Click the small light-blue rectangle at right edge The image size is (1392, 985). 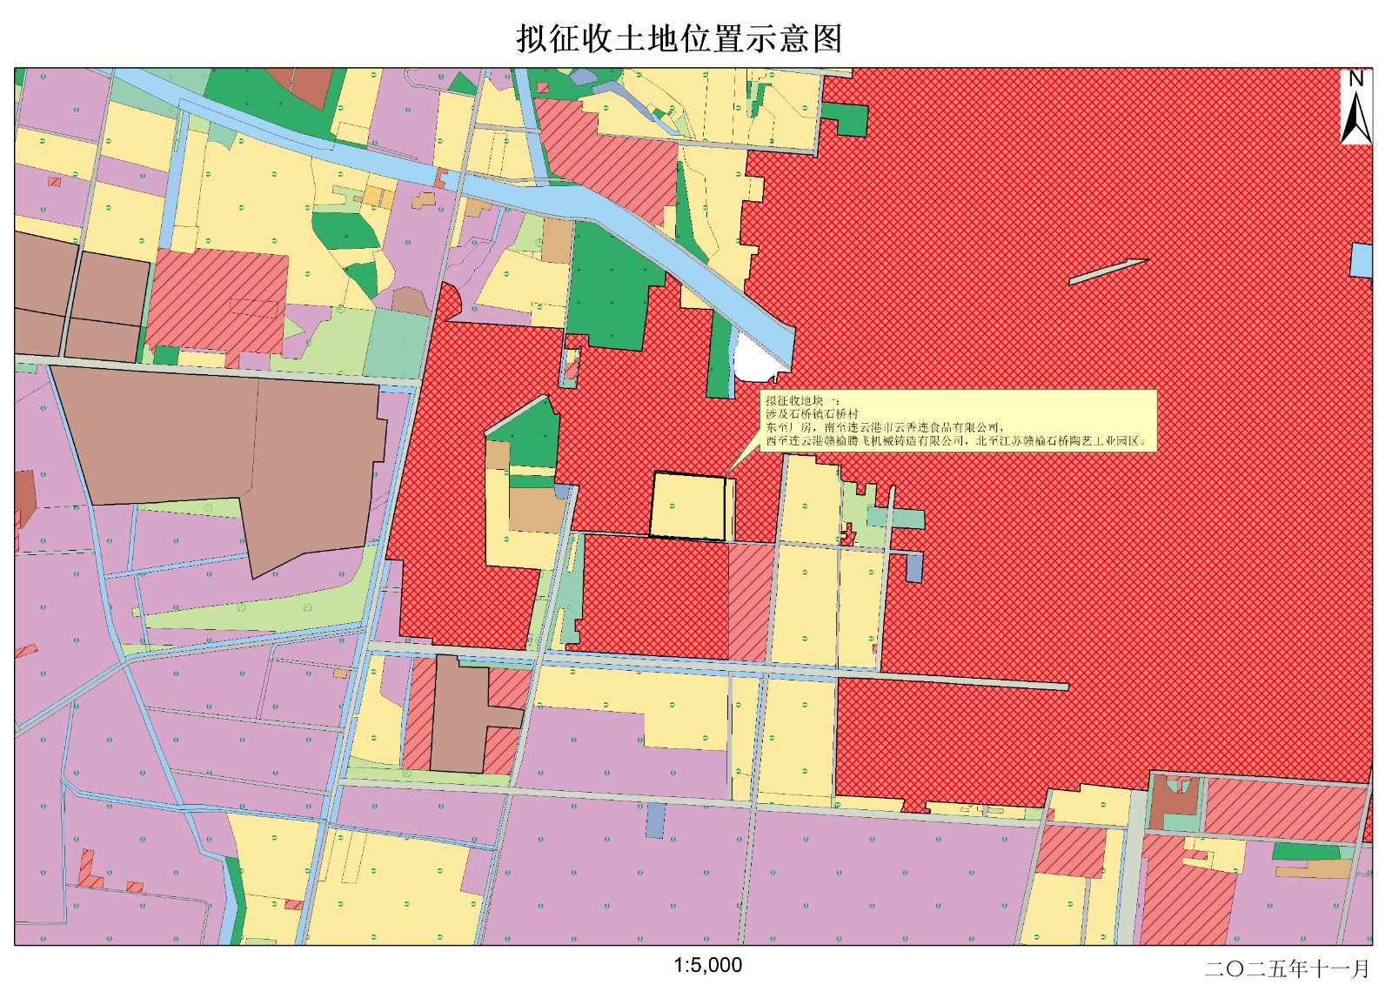tap(1360, 261)
